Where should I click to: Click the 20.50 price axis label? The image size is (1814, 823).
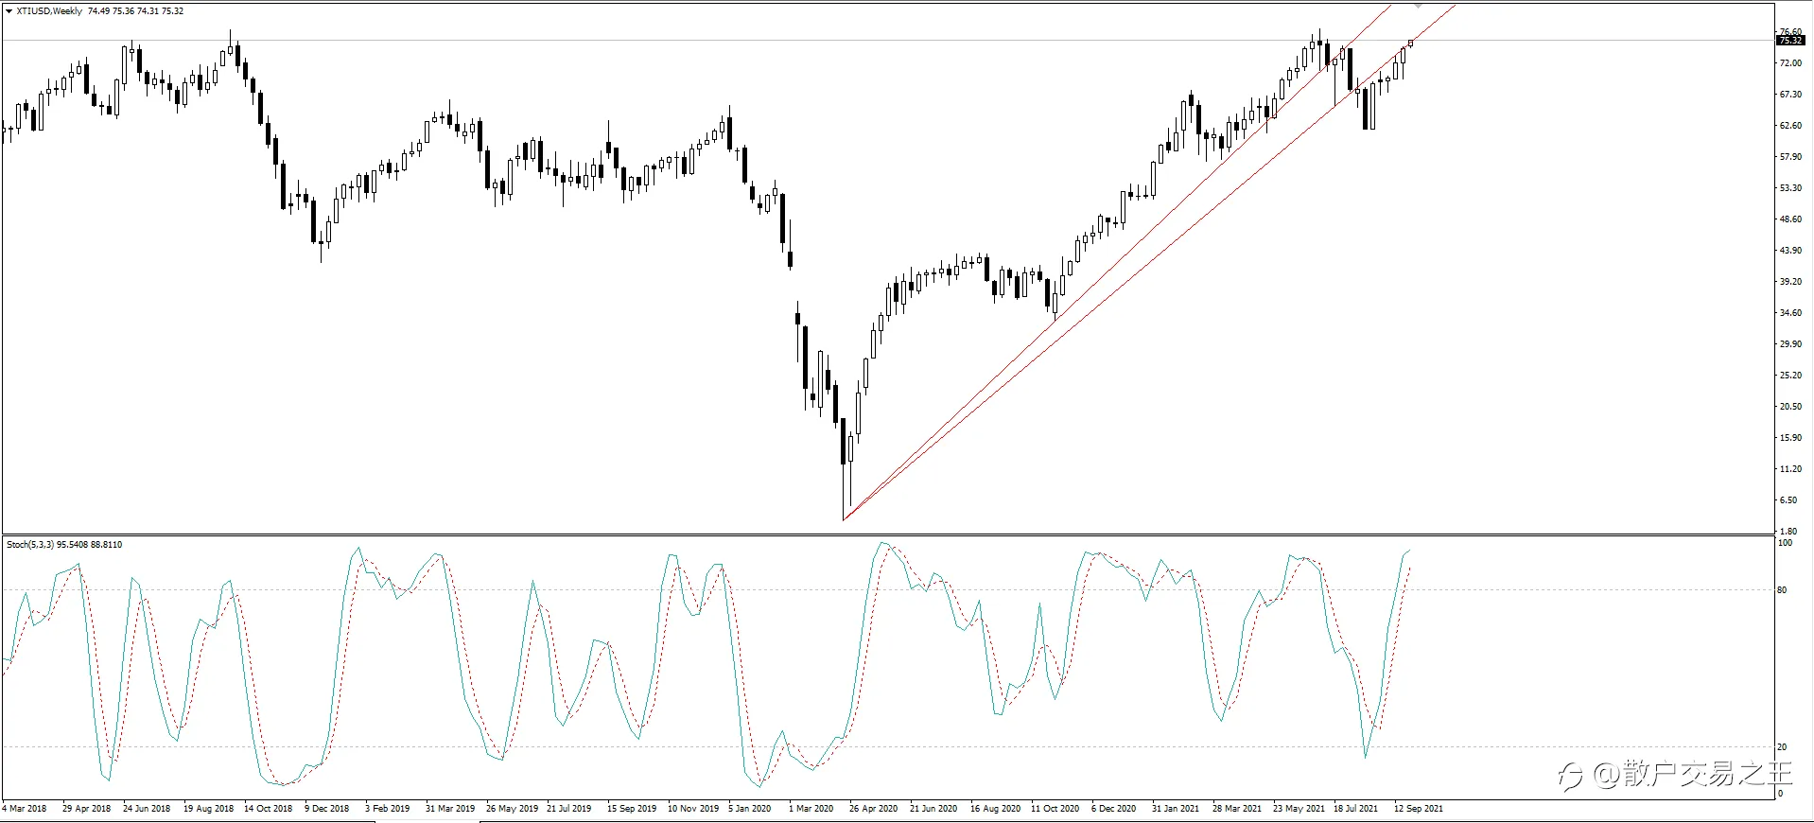click(1790, 407)
